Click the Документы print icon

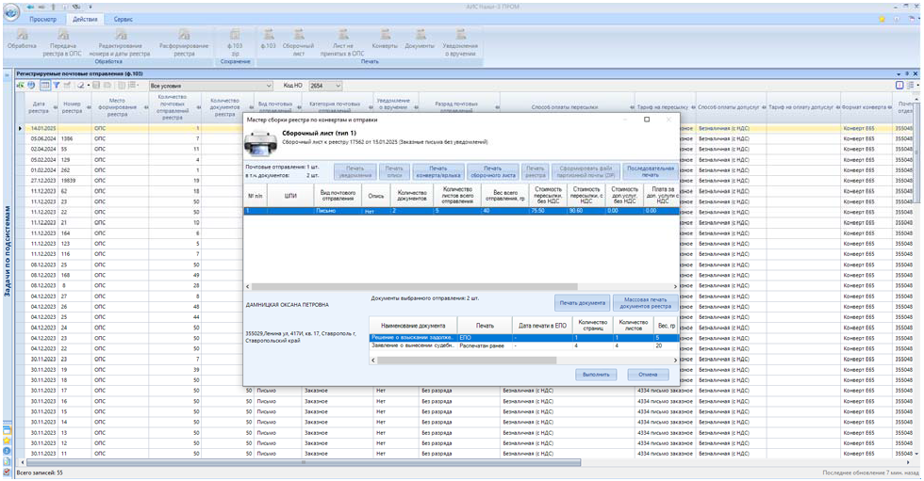coord(420,38)
